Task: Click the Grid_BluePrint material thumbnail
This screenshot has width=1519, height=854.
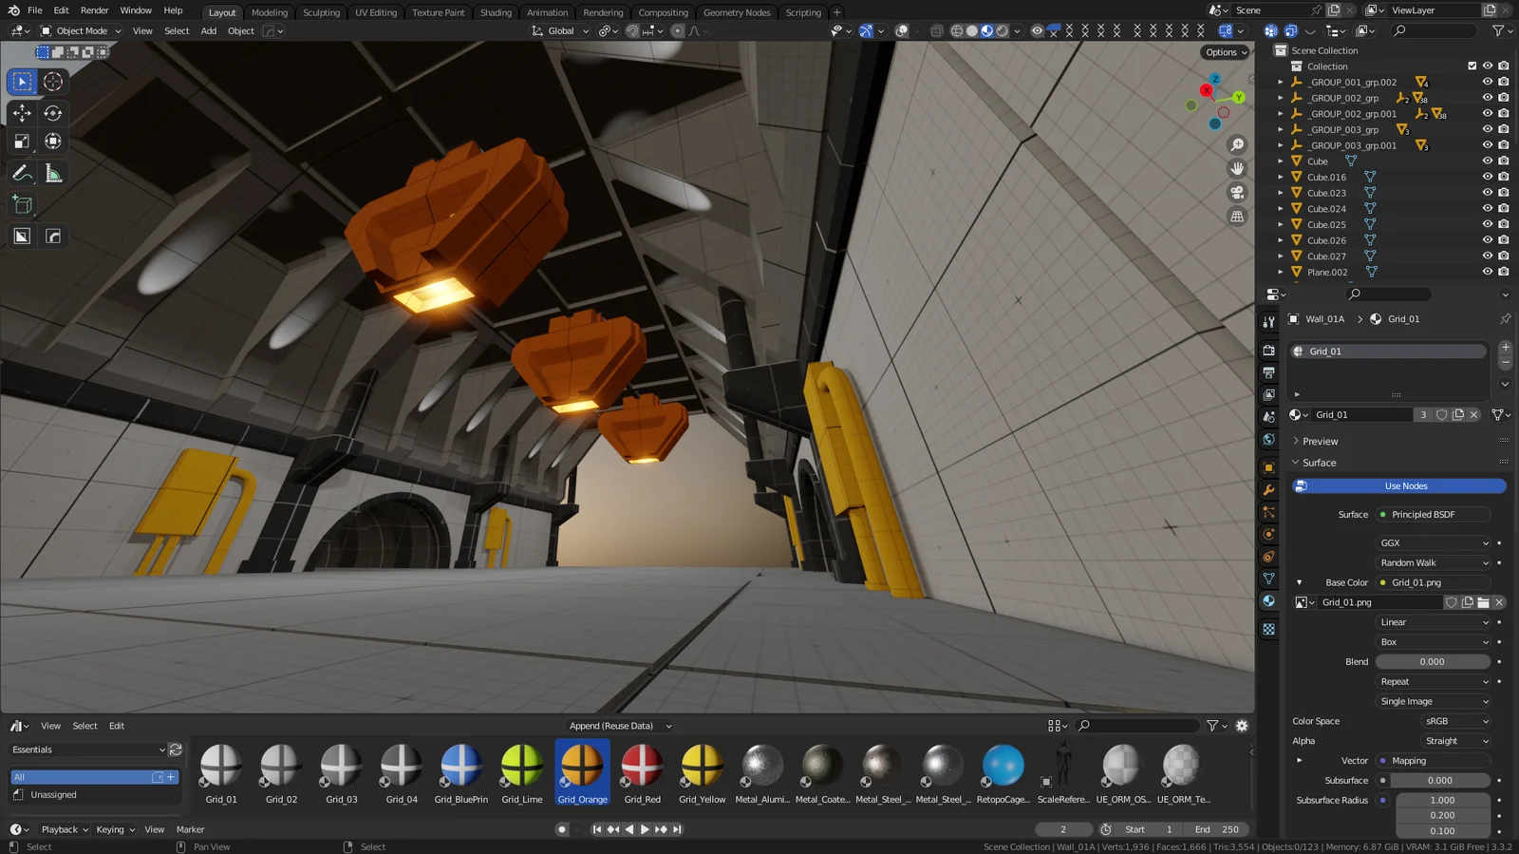Action: 461,773
